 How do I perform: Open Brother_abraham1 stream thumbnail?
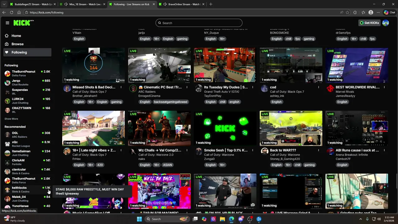tap(94, 65)
